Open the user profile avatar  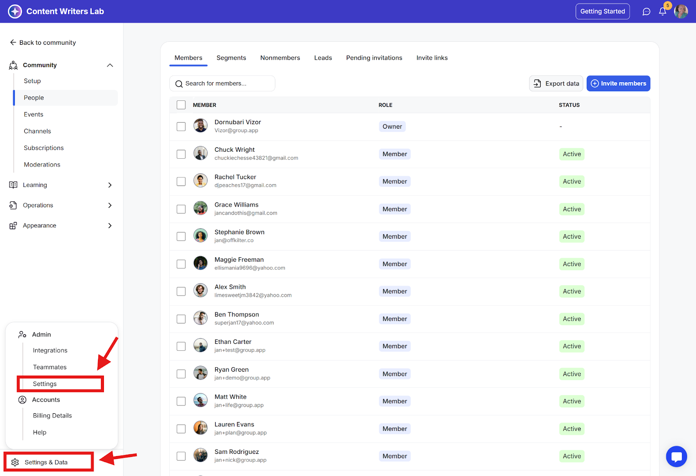681,12
